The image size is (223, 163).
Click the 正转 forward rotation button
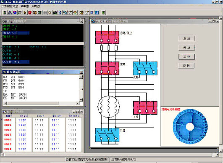[186, 56]
